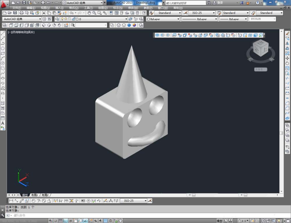Open the 绘图(D) menu

coord(103,8)
